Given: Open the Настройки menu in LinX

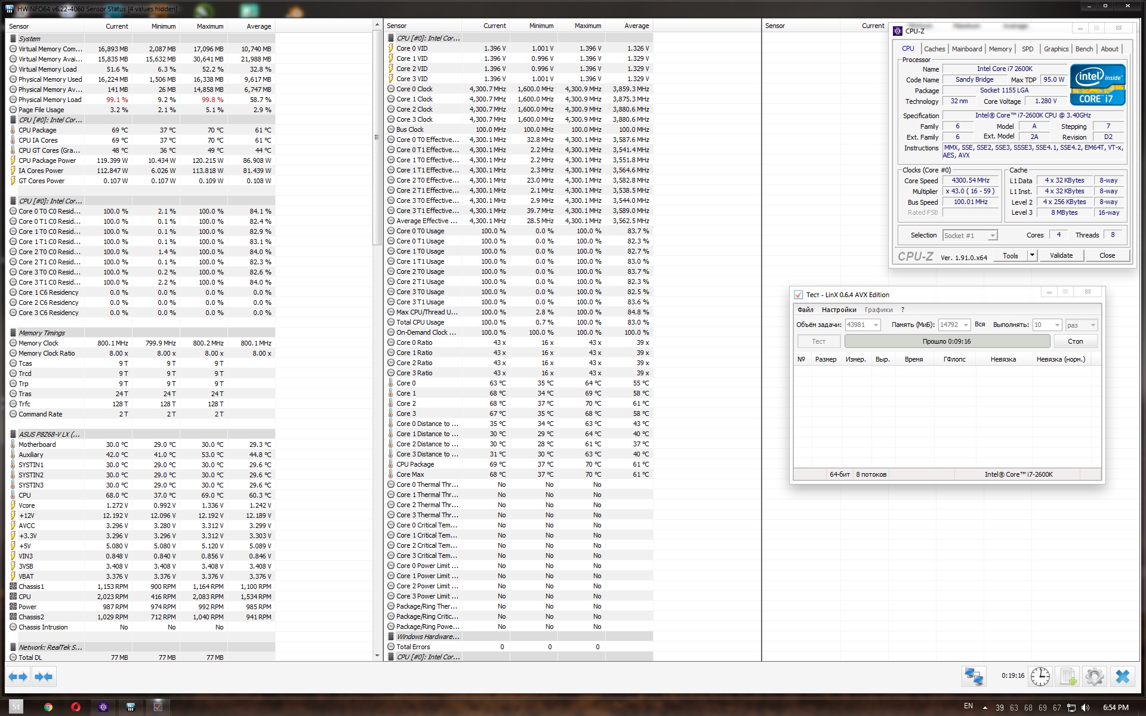Looking at the screenshot, I should point(839,310).
